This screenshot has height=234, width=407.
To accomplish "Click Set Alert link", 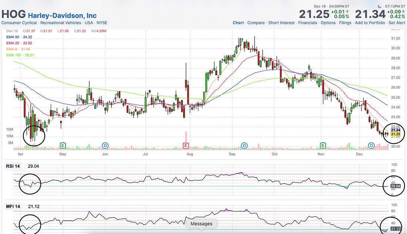I will pos(397,23).
